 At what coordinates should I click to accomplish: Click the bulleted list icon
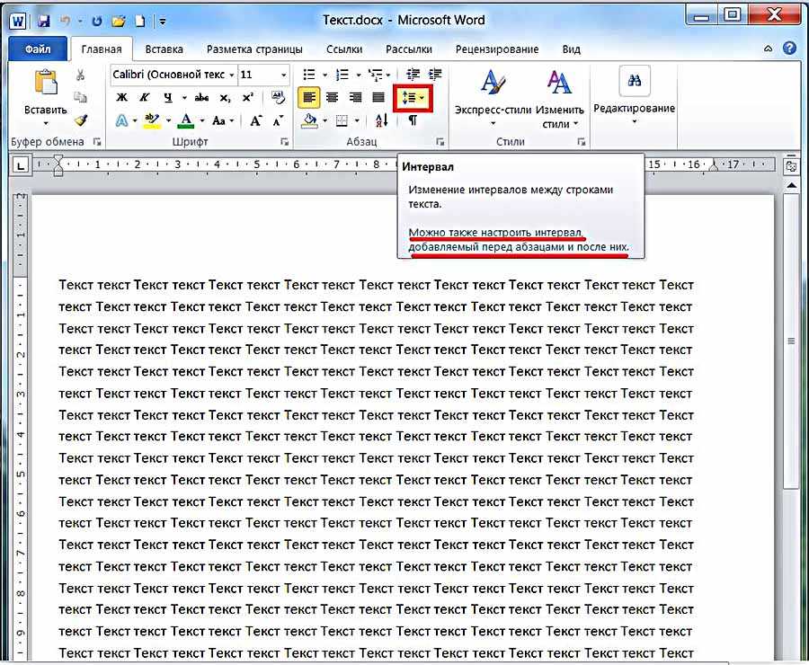pyautogui.click(x=309, y=75)
